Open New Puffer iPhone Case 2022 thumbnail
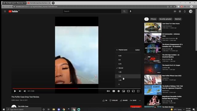The image size is (197, 111). point(153,80)
